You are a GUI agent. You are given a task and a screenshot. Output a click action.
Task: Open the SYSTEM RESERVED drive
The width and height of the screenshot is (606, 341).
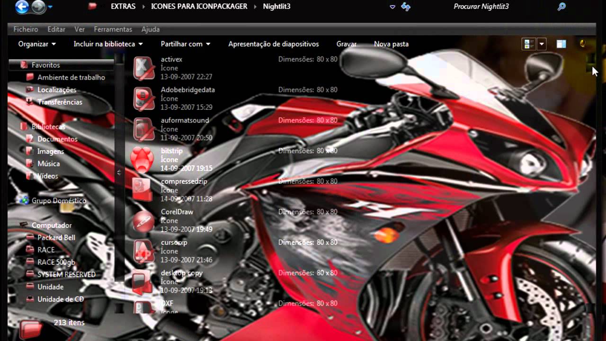click(x=66, y=274)
